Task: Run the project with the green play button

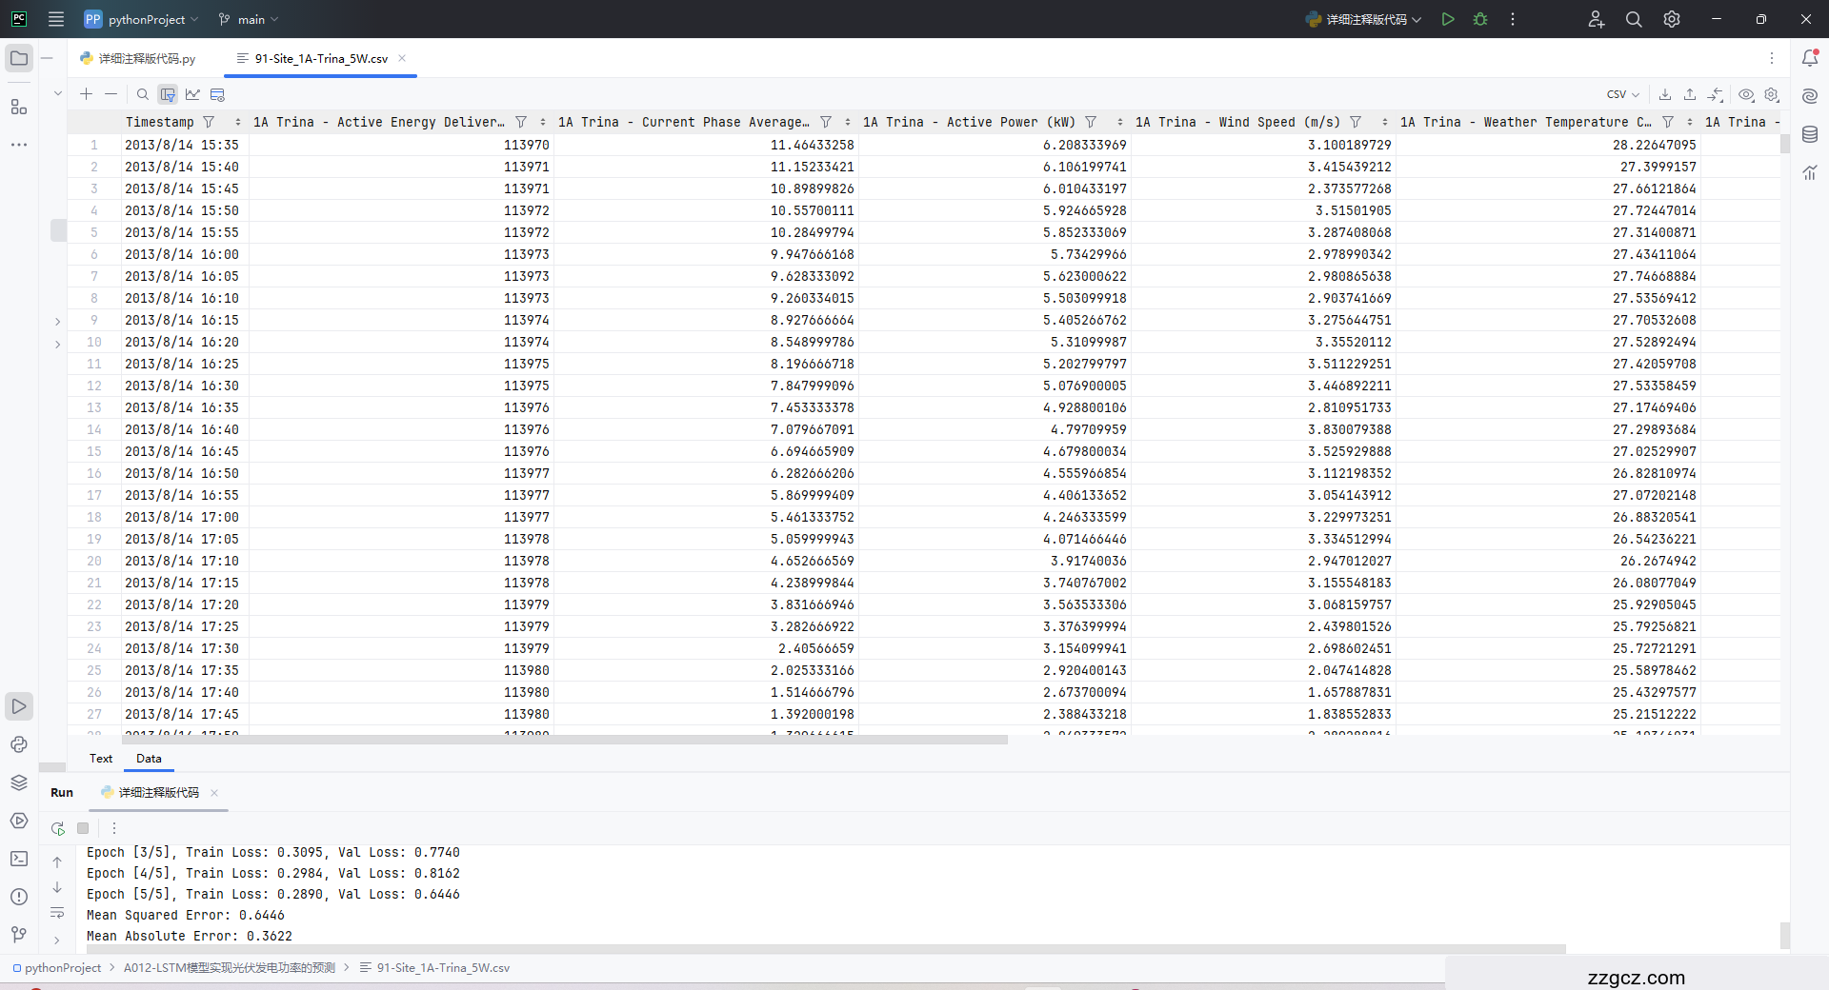Action: coord(1447,19)
